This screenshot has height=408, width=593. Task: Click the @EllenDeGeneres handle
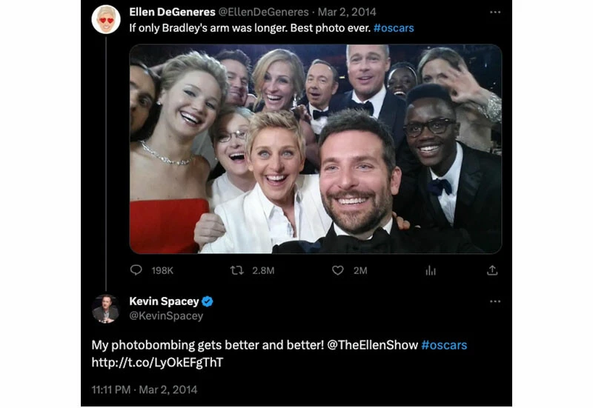(262, 12)
